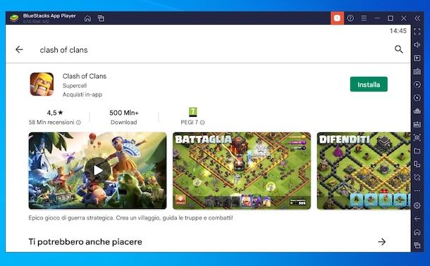Collapse the sidebar with the double chevron
This screenshot has height=266, width=430.
click(x=417, y=18)
